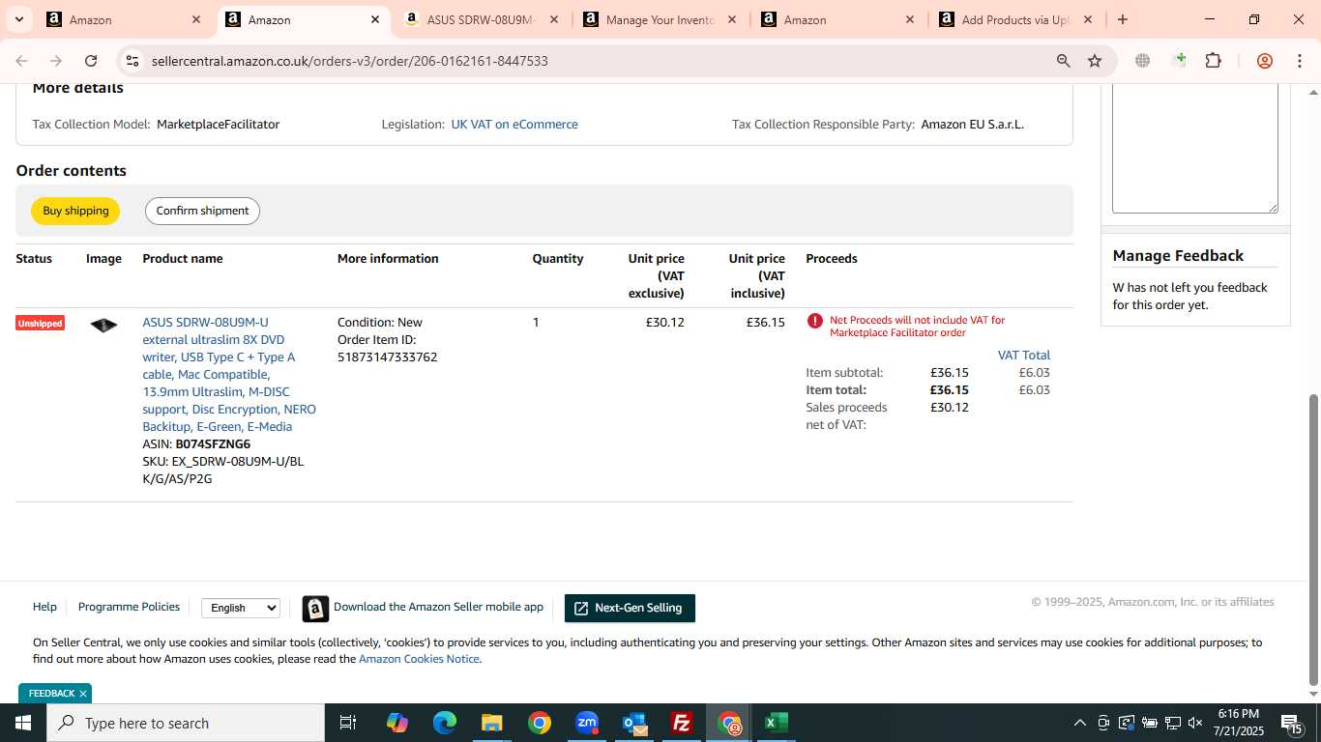
Task: Open the Chrome three-dot menu
Action: tap(1299, 61)
